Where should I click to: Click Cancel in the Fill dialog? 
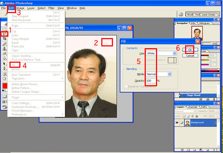[x=190, y=55]
